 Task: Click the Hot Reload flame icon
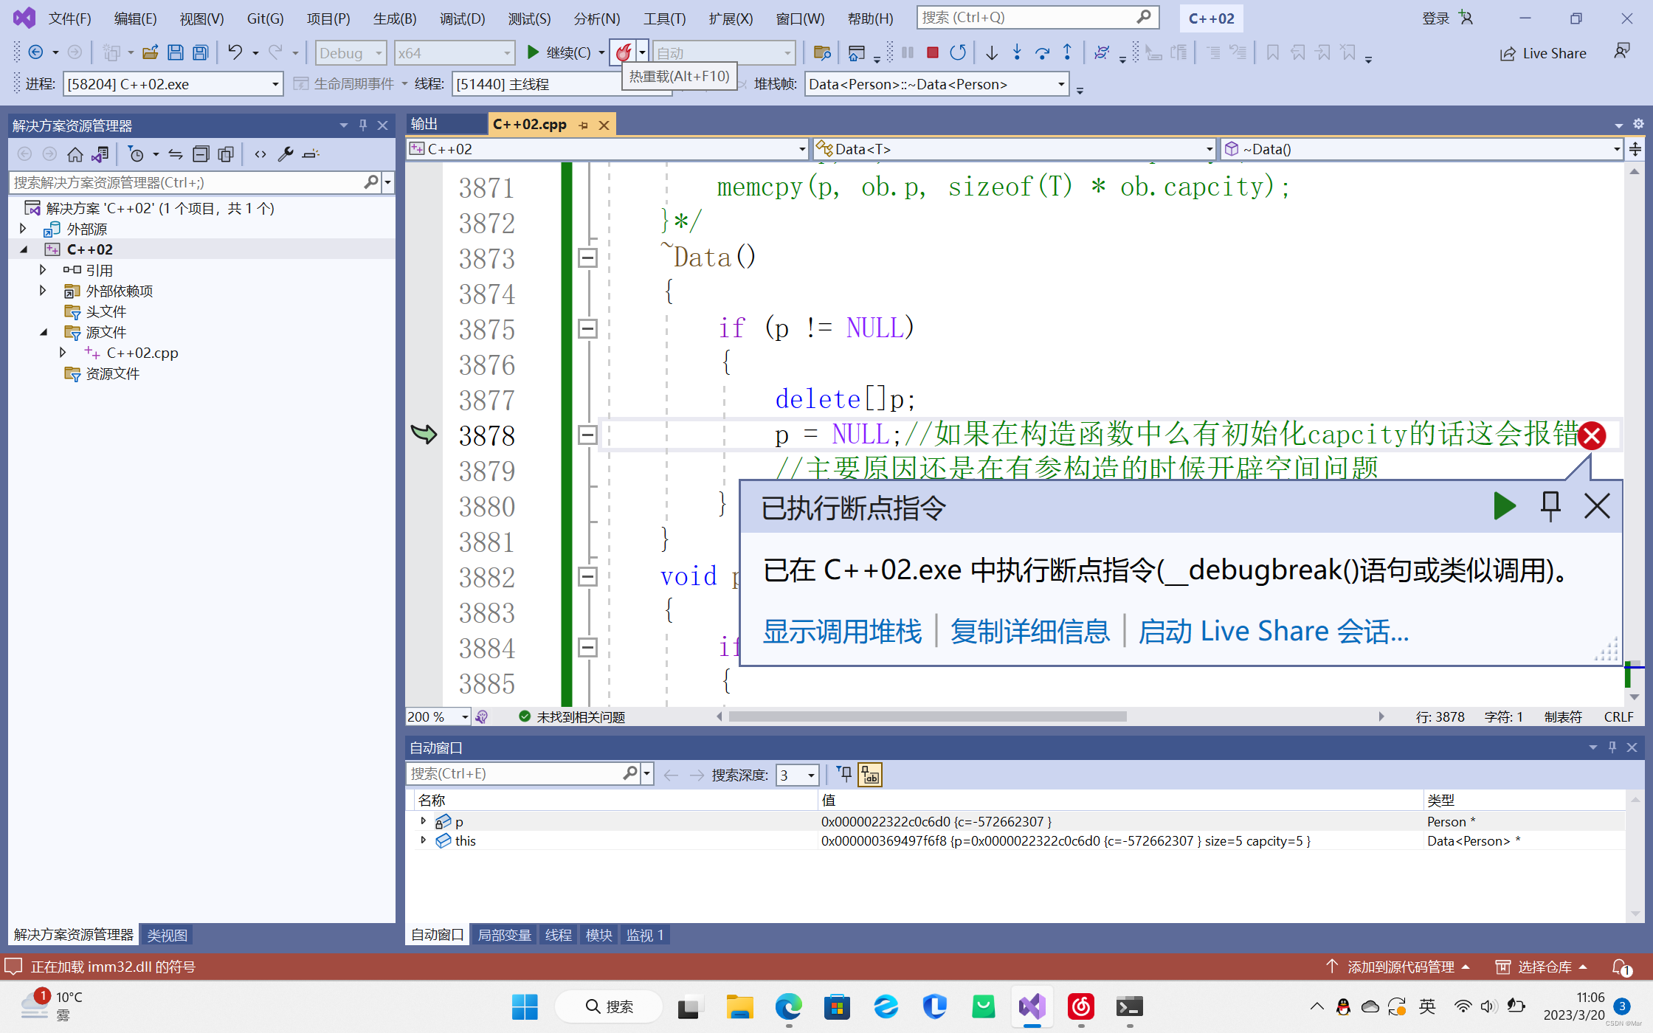(624, 52)
